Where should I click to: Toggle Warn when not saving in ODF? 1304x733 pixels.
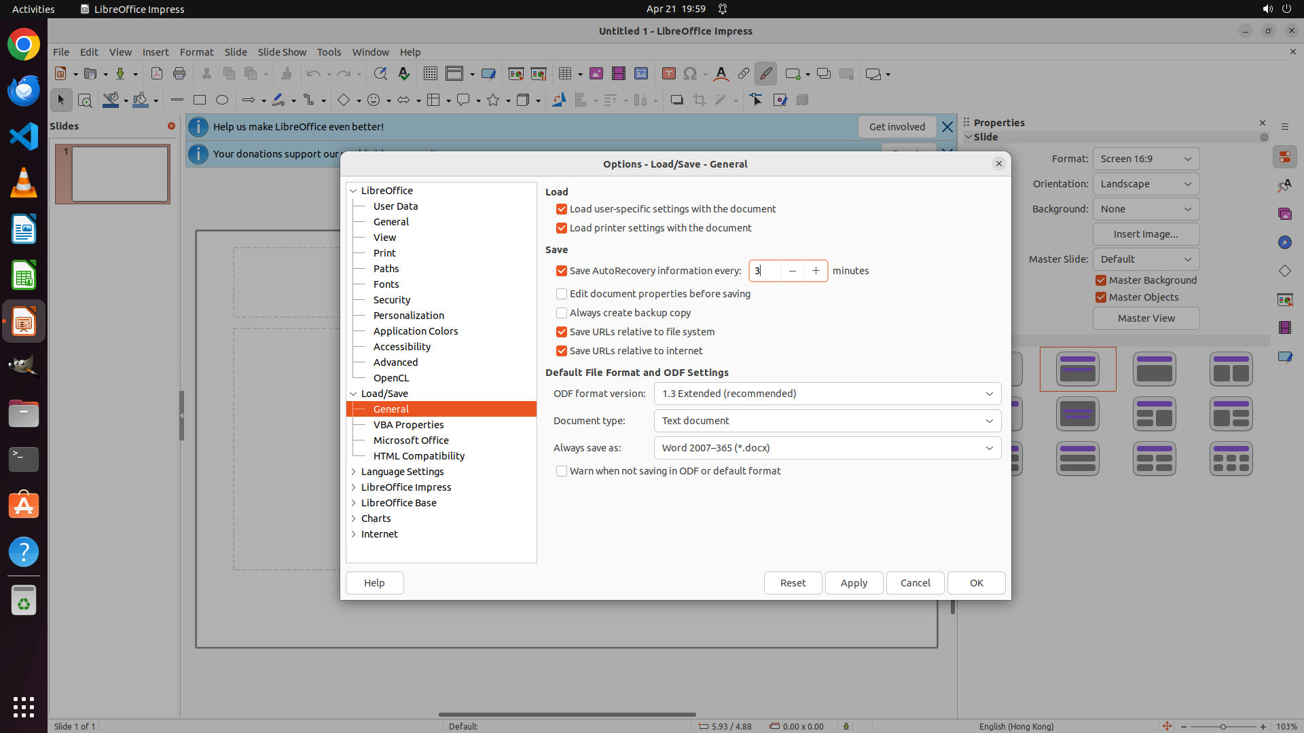click(562, 471)
